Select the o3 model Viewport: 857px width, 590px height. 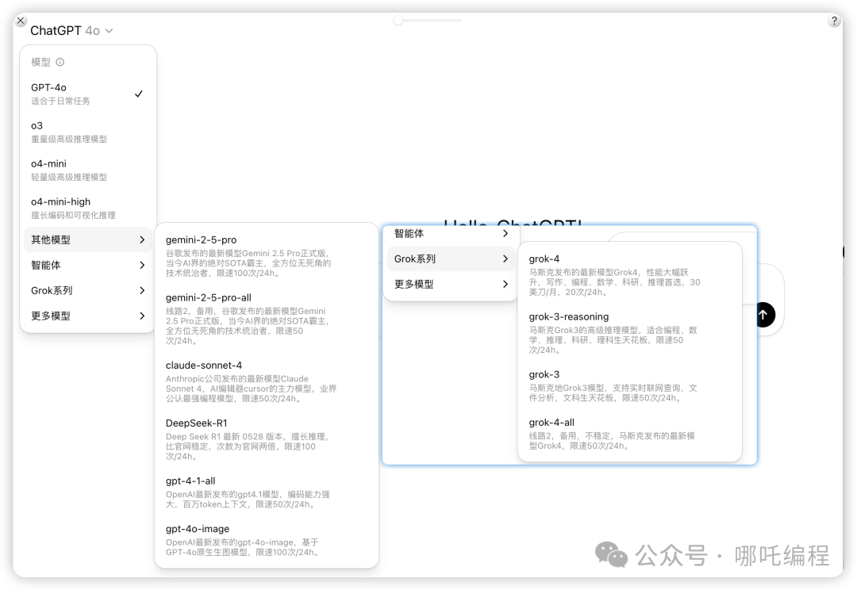click(87, 132)
